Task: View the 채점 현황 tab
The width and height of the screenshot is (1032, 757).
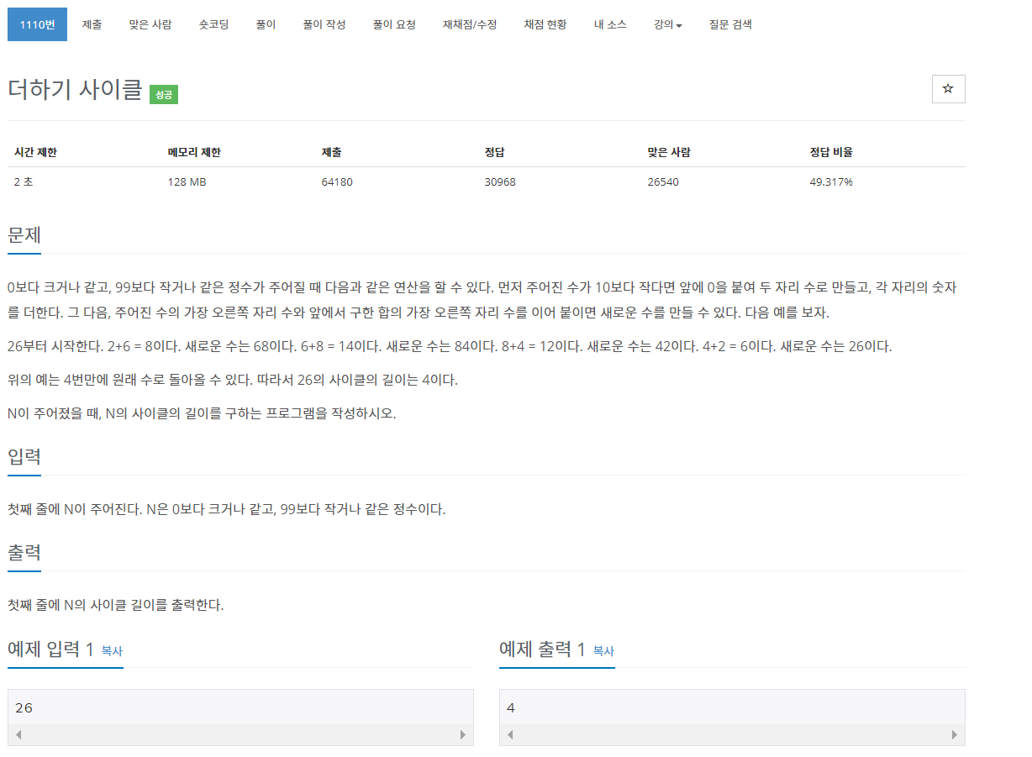Action: pyautogui.click(x=545, y=24)
